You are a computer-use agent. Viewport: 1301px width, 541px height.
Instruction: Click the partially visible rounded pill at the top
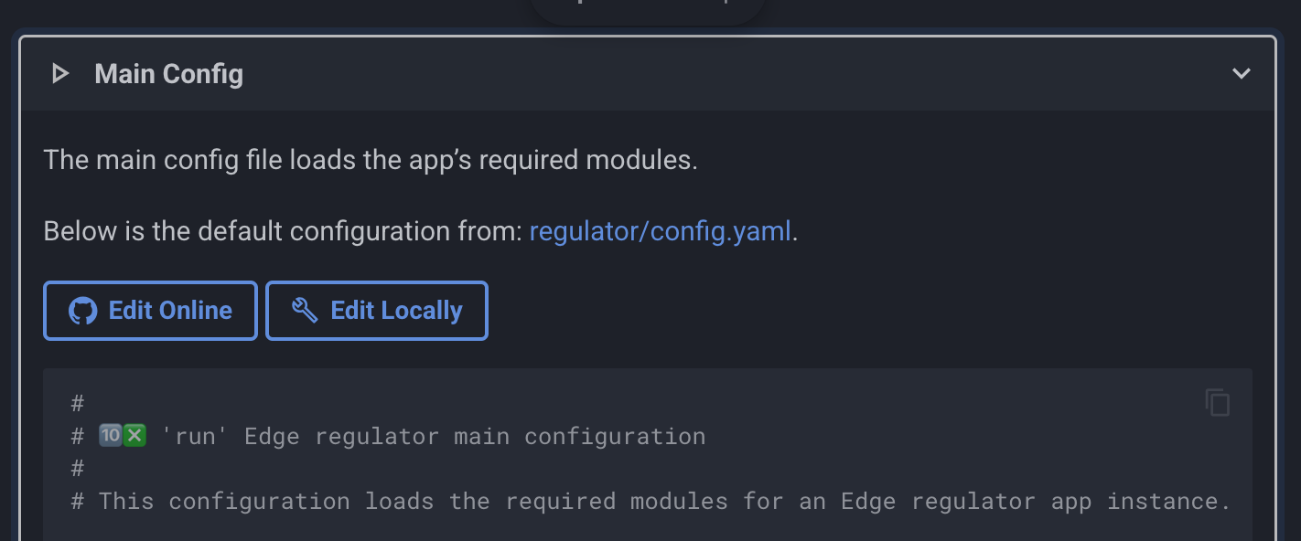point(647,9)
